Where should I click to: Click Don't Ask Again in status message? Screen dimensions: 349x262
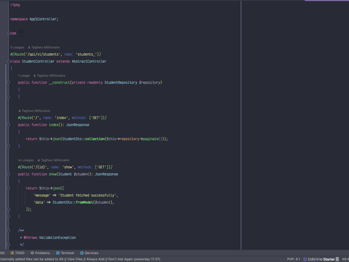(120, 259)
